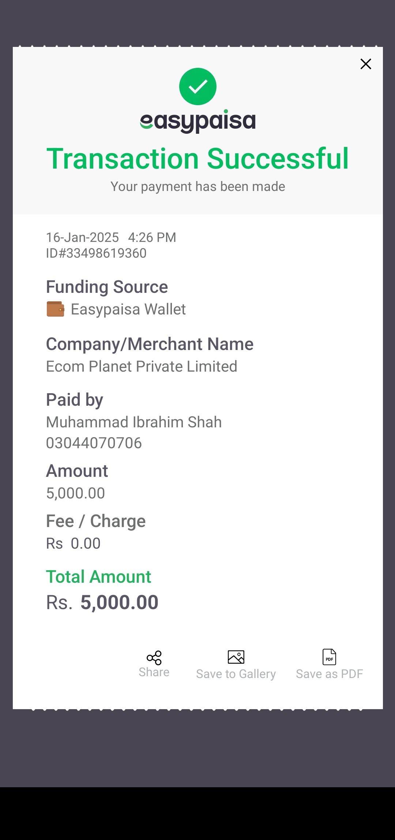Select the Save to Gallery label

[236, 674]
